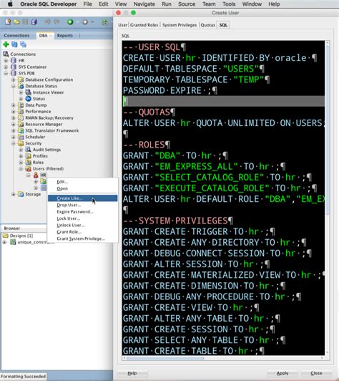The width and height of the screenshot is (339, 381).
Task: Choose Grant System Privilege... menu entry
Action: tap(82, 238)
